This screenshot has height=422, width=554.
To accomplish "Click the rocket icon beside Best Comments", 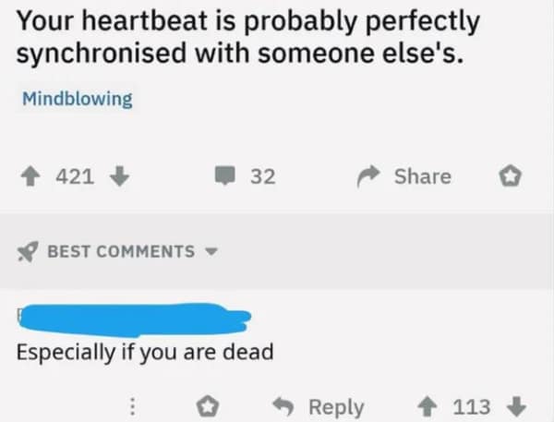I will click(x=30, y=251).
